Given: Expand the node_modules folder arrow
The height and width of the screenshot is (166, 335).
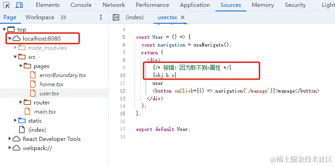Looking at the screenshot, I should [15, 47].
